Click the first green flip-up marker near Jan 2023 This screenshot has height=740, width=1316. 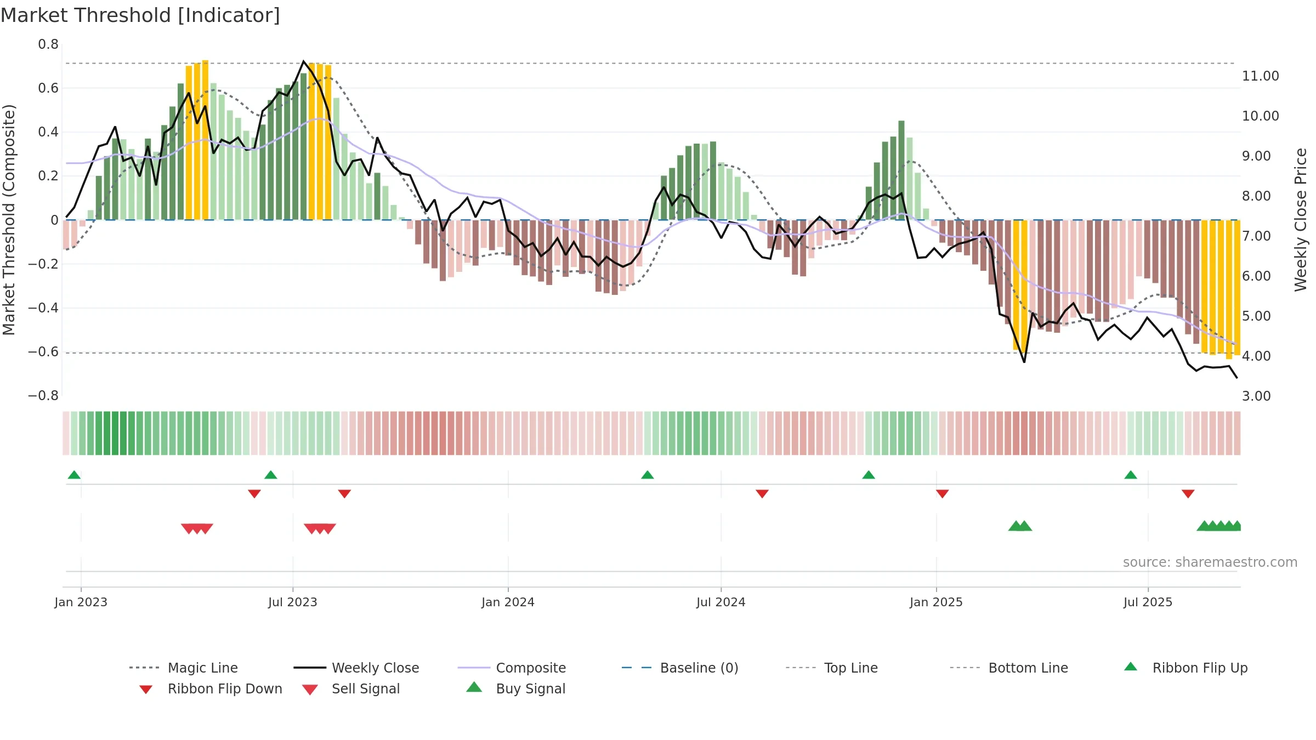(74, 475)
